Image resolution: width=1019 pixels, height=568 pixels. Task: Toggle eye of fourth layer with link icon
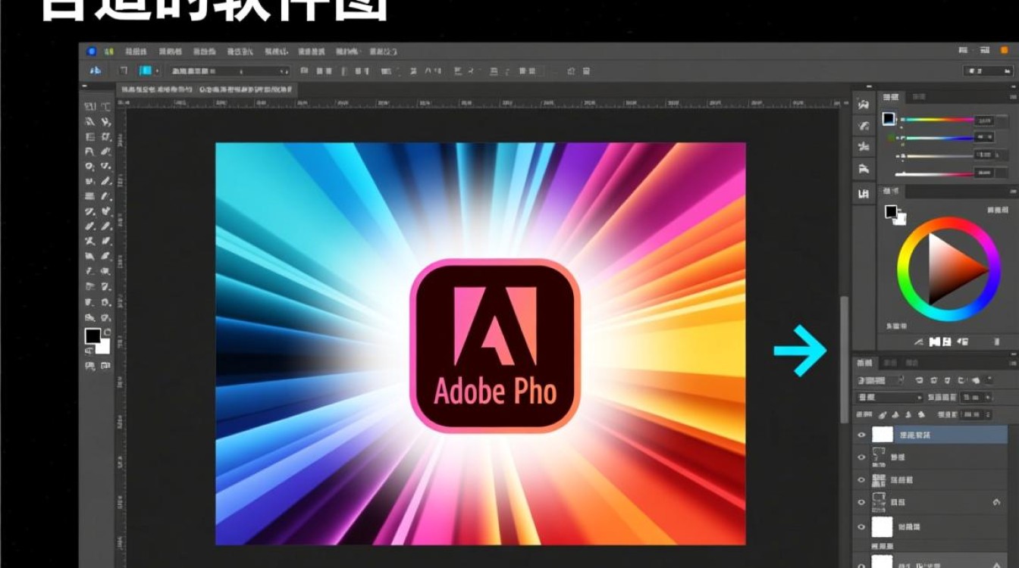coord(861,501)
